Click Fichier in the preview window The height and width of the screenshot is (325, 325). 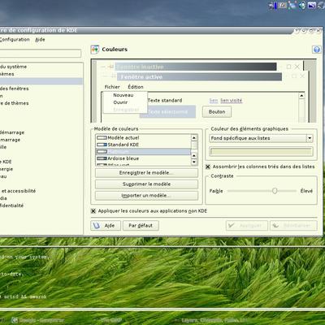coord(112,87)
